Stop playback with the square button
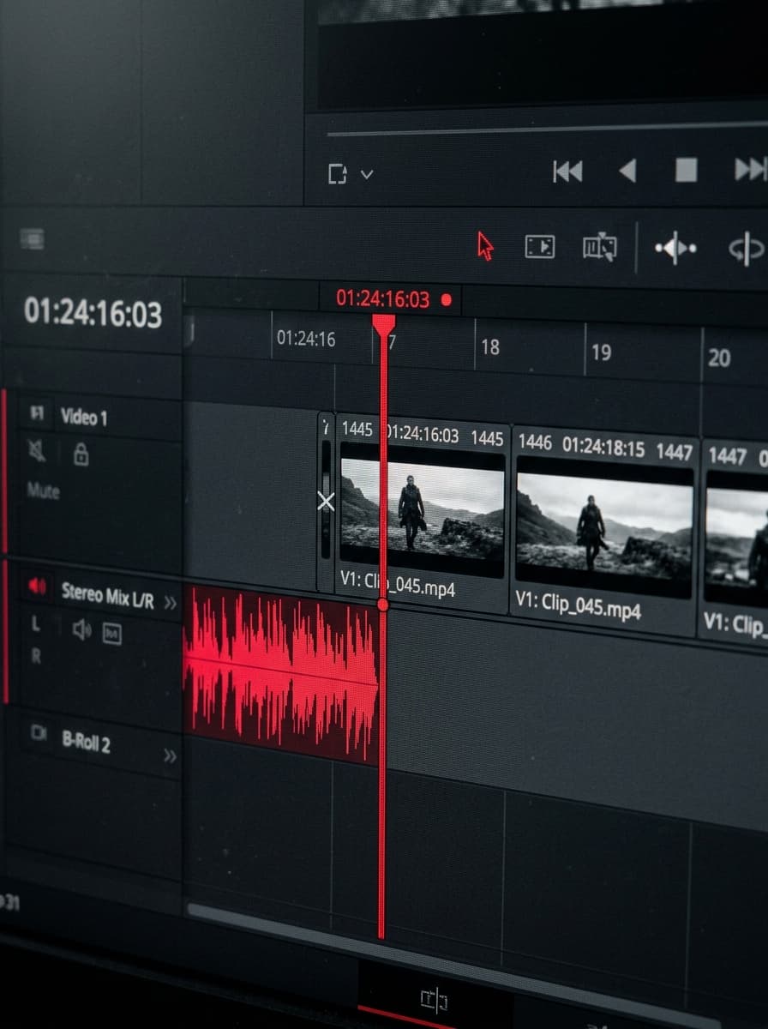768x1029 pixels. click(x=686, y=171)
